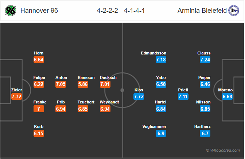Click the Arminia Bielefeld club crest
This screenshot has width=245, height=159.
point(234,11)
